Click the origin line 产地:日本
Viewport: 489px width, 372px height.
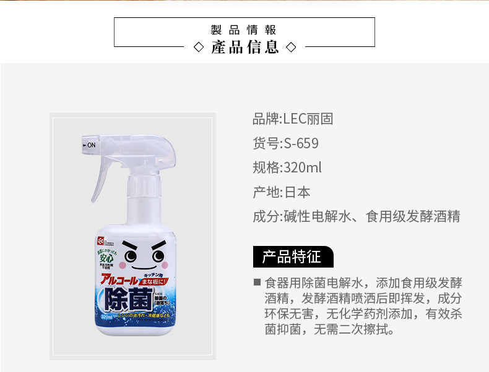(281, 192)
